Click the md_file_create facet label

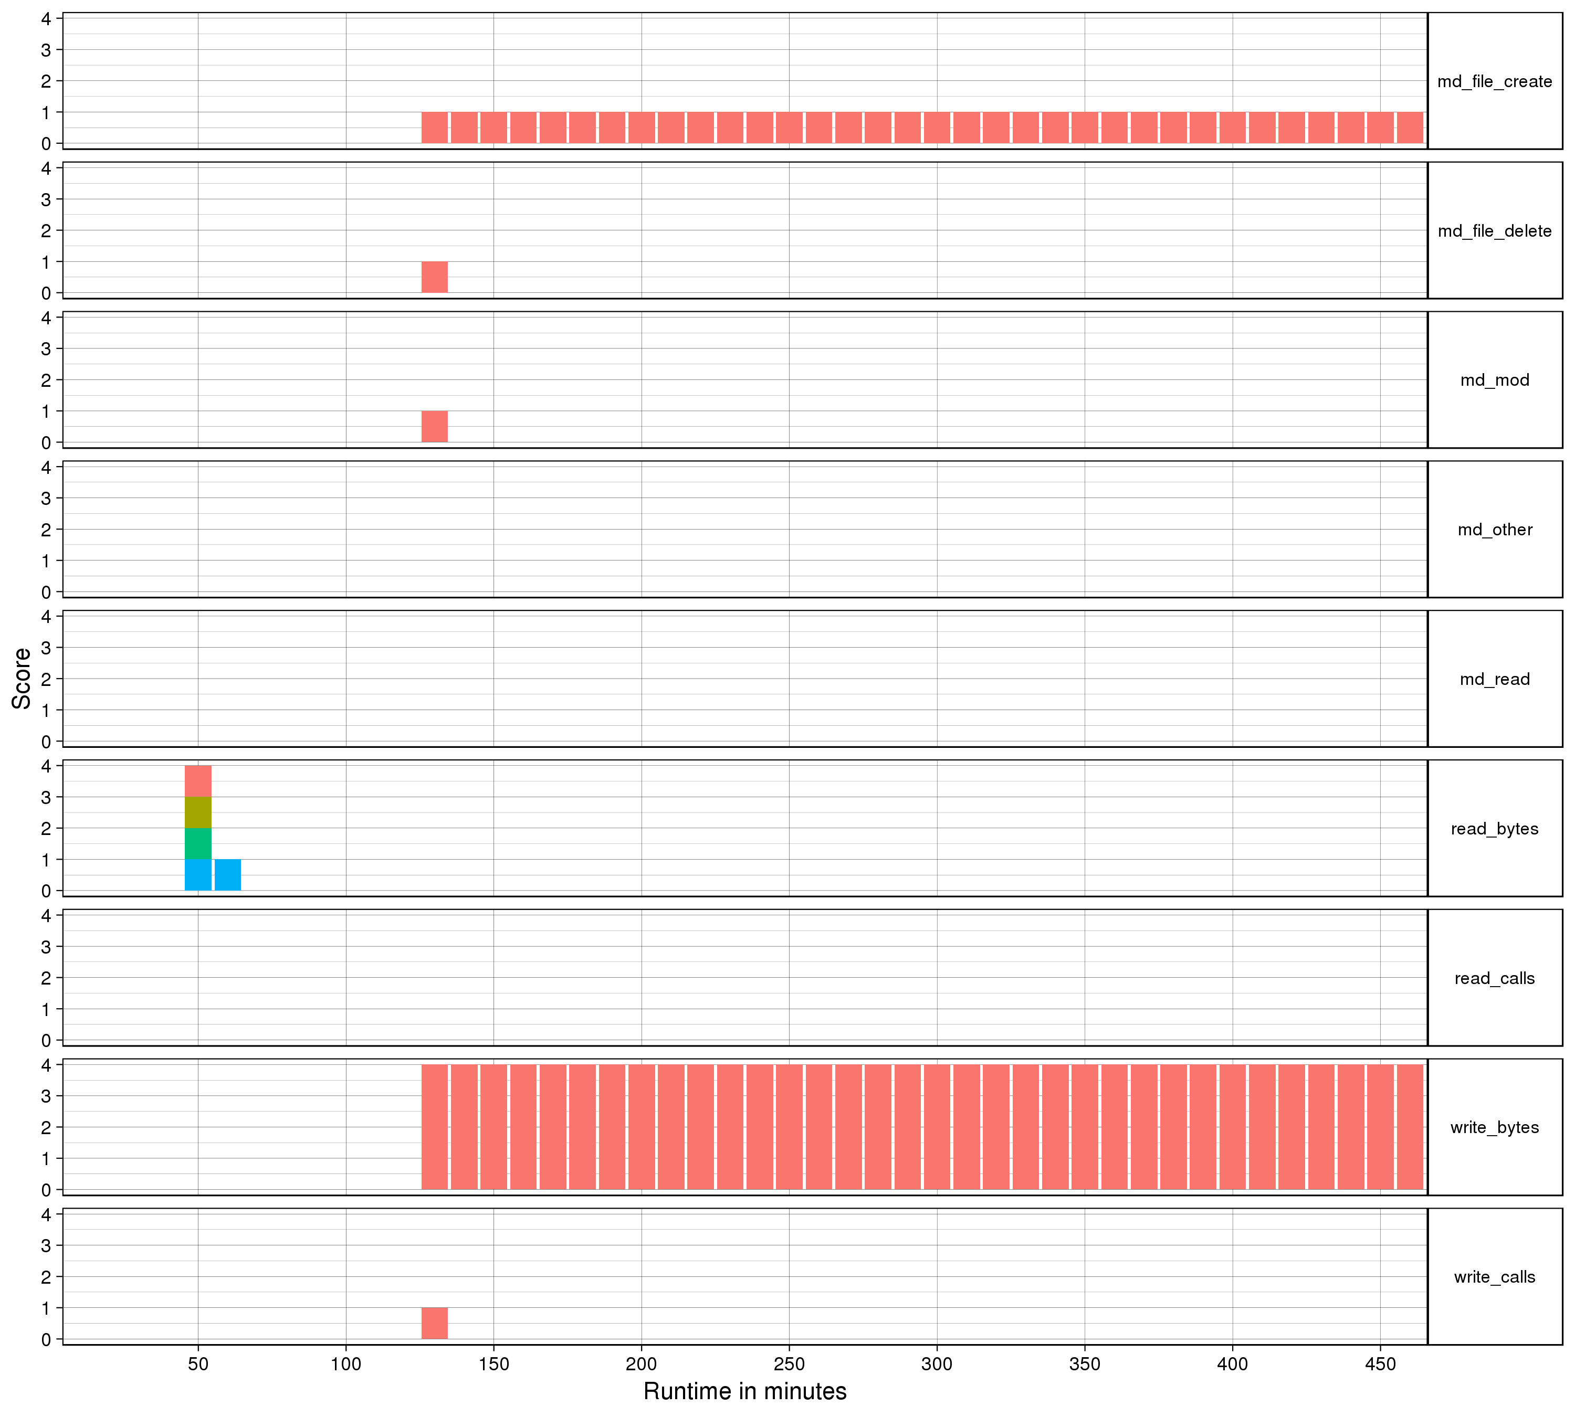point(1494,82)
